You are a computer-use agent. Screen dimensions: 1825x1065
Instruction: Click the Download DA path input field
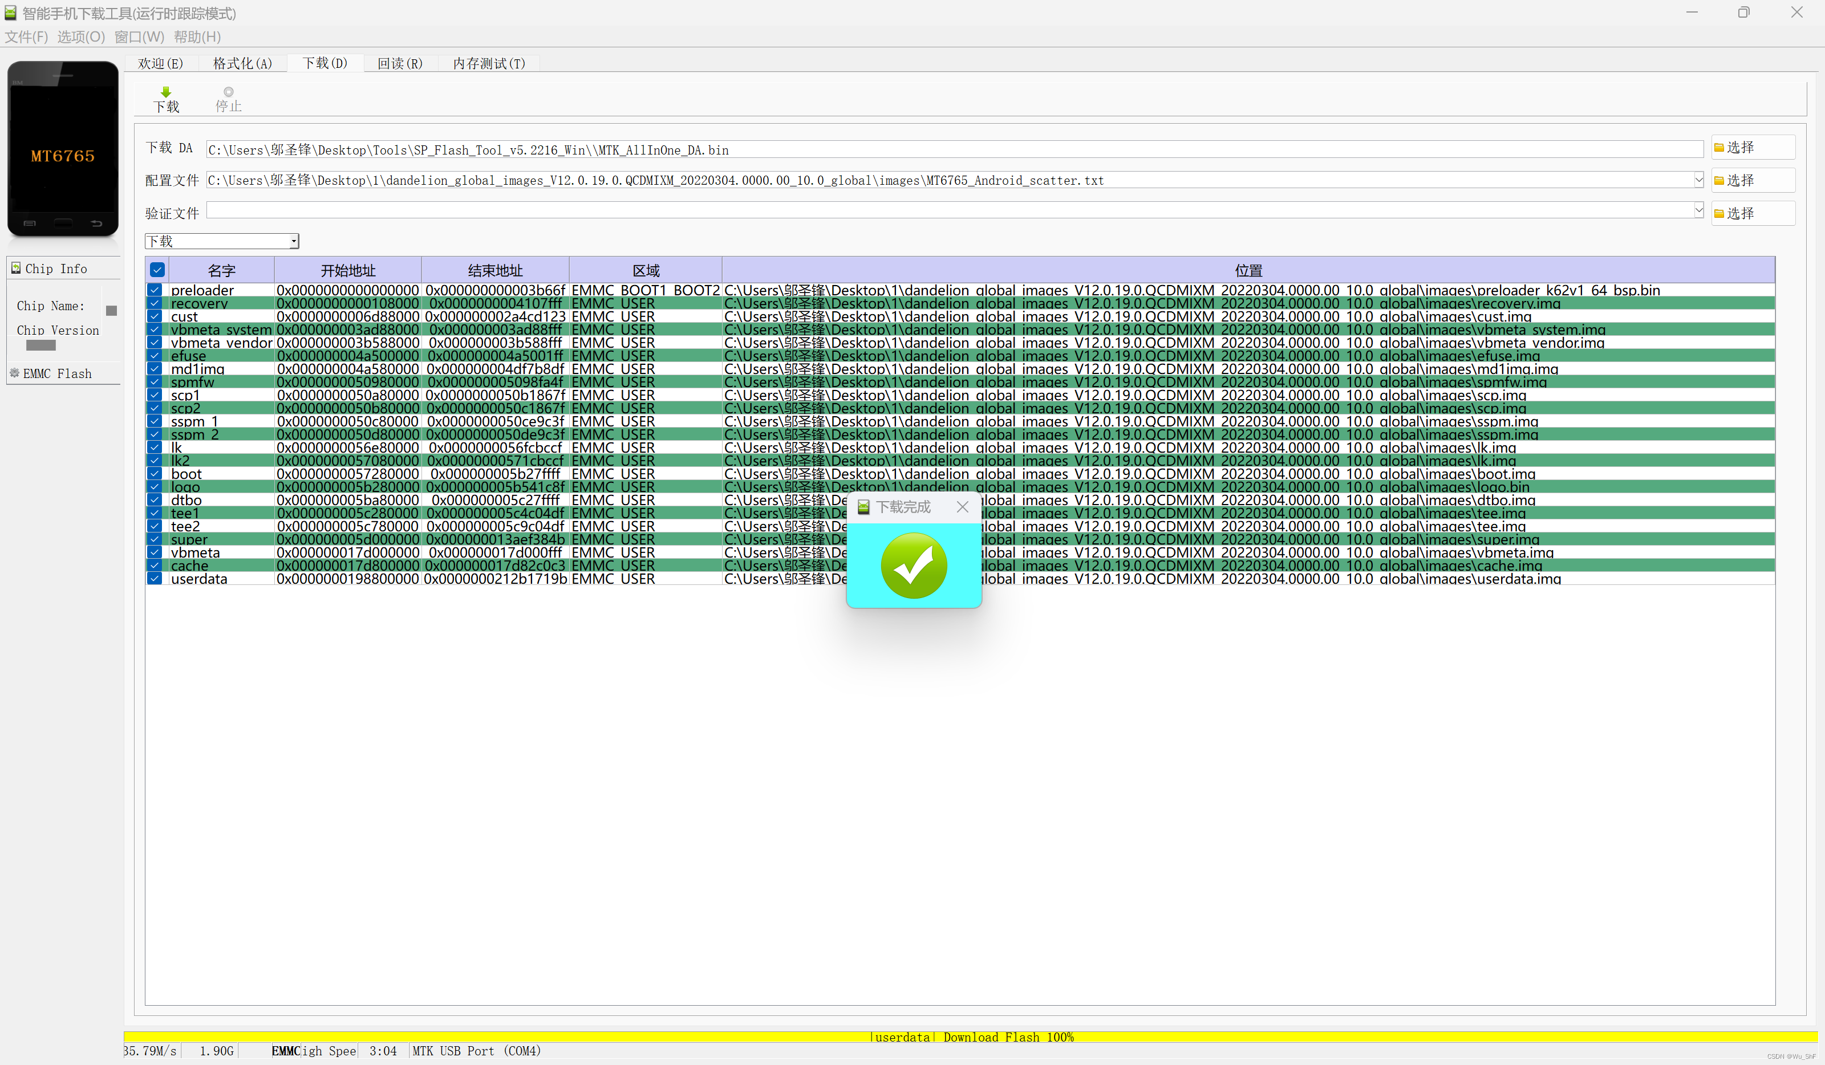click(955, 149)
